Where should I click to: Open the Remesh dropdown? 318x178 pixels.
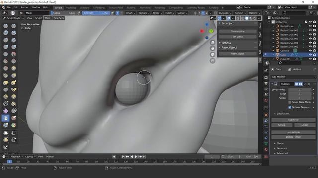tap(240, 13)
